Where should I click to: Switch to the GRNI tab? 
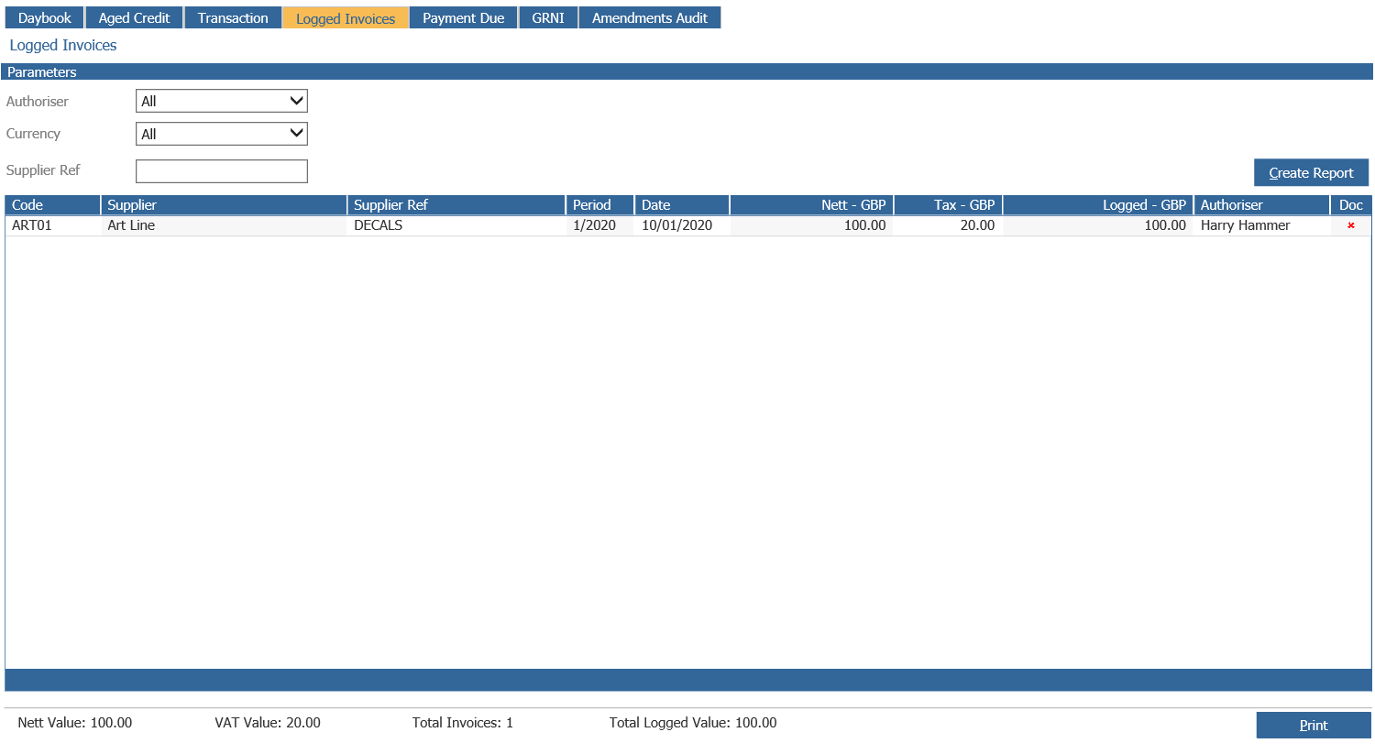[547, 16]
